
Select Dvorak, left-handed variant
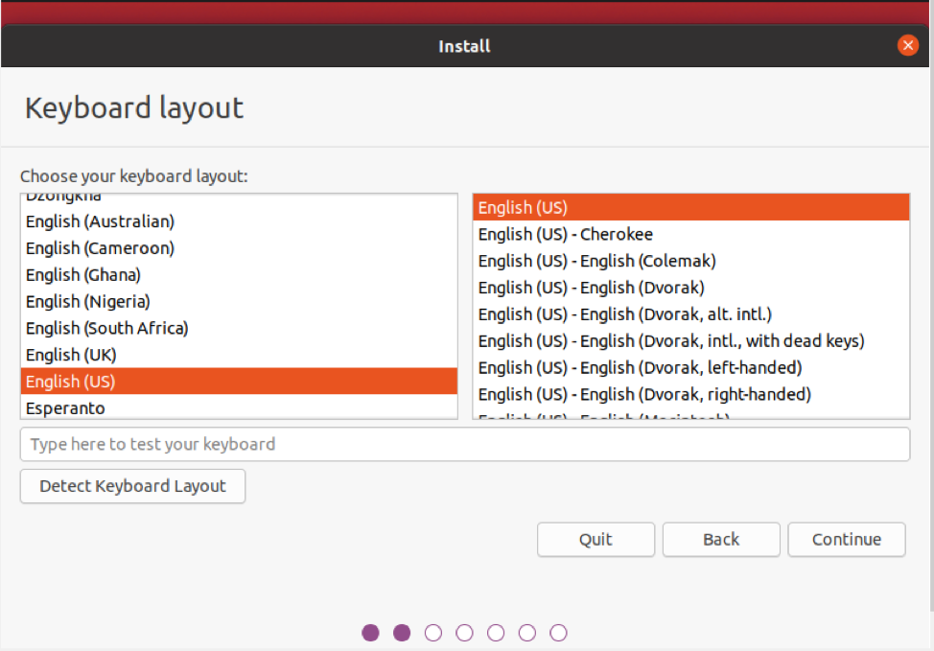(x=640, y=367)
